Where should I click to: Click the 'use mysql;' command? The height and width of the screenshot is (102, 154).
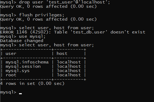[x=32, y=37]
